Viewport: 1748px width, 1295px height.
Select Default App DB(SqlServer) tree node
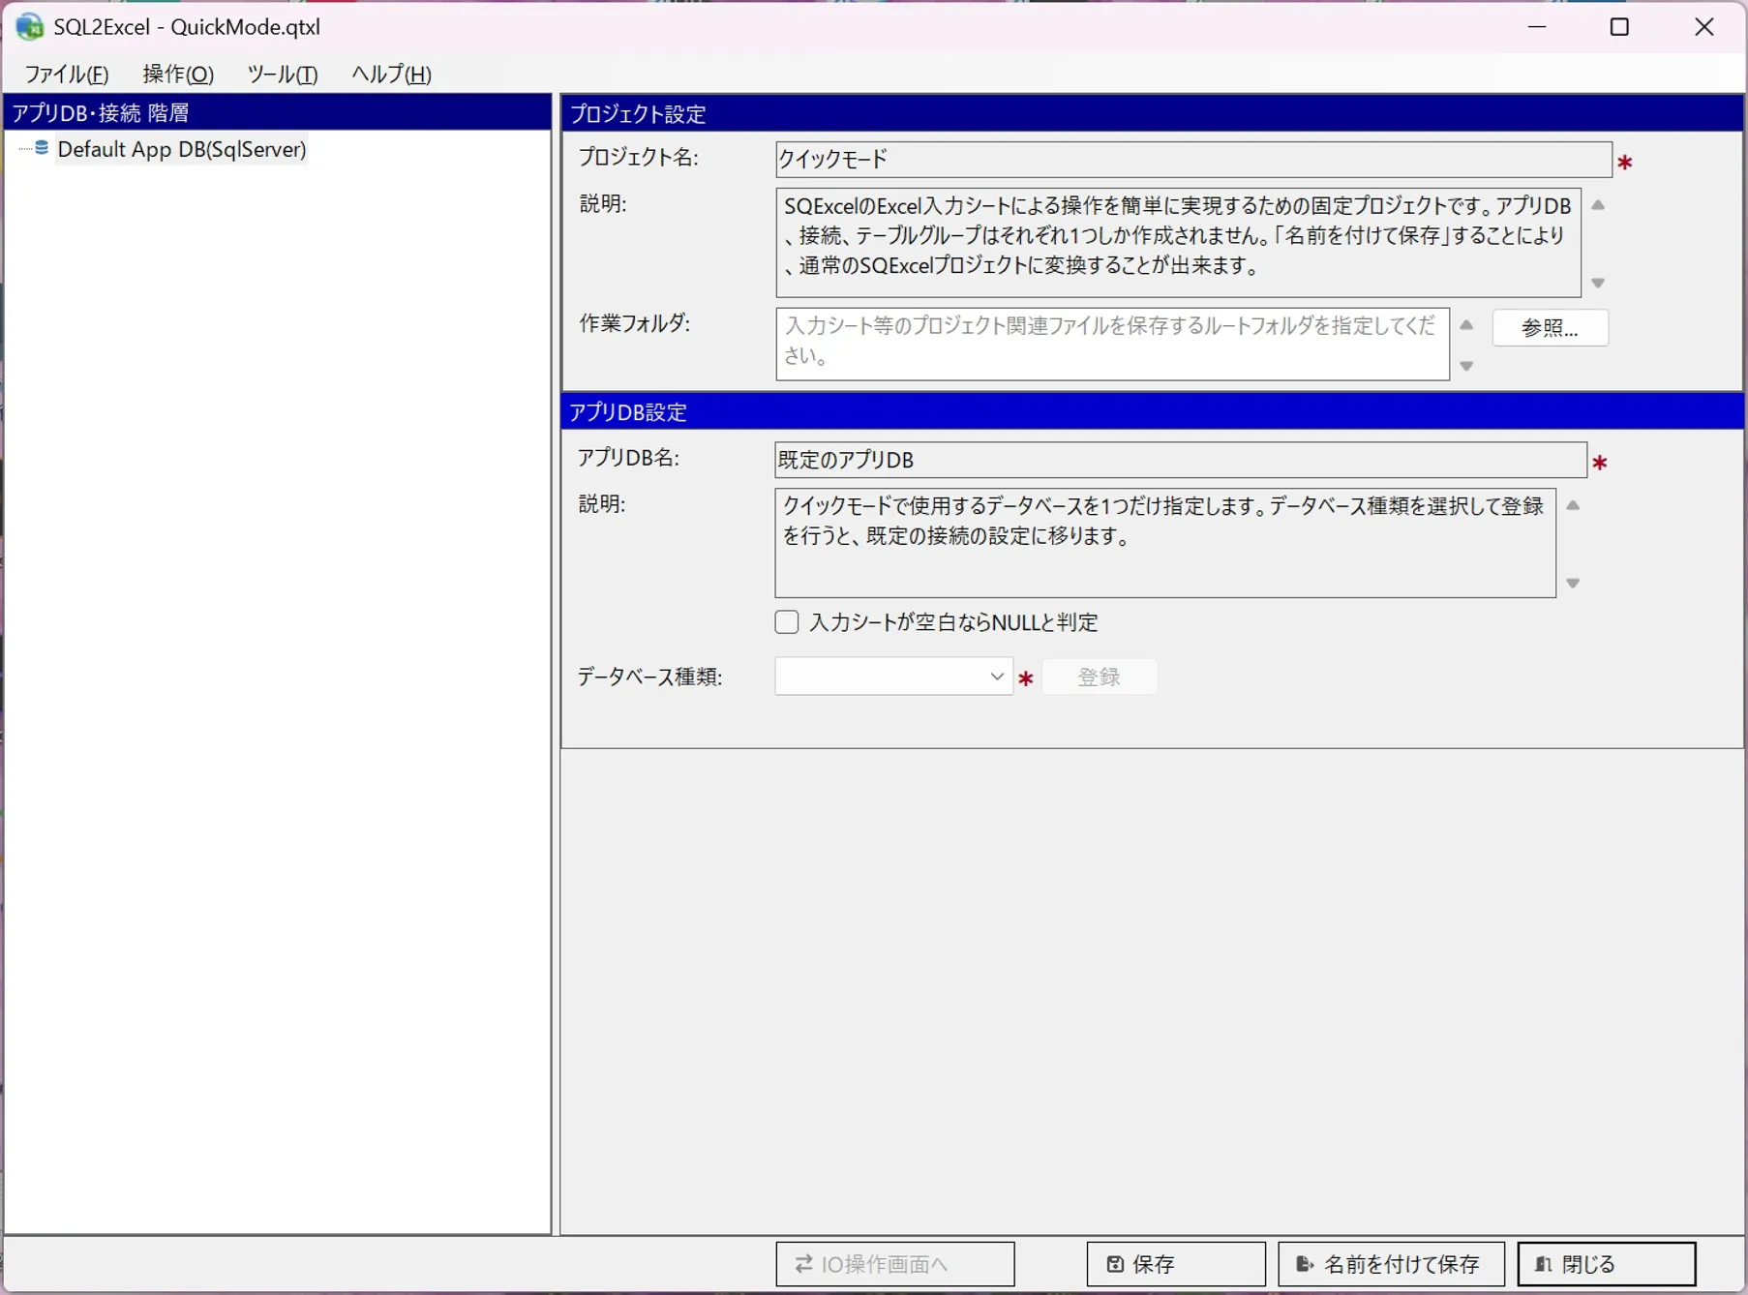tap(182, 149)
